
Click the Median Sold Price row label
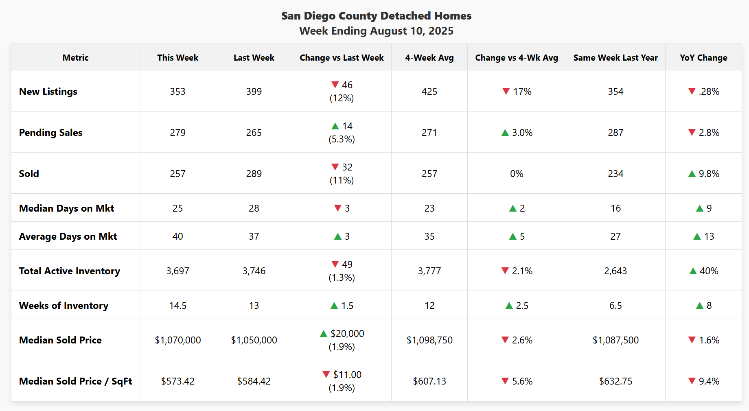click(x=60, y=340)
